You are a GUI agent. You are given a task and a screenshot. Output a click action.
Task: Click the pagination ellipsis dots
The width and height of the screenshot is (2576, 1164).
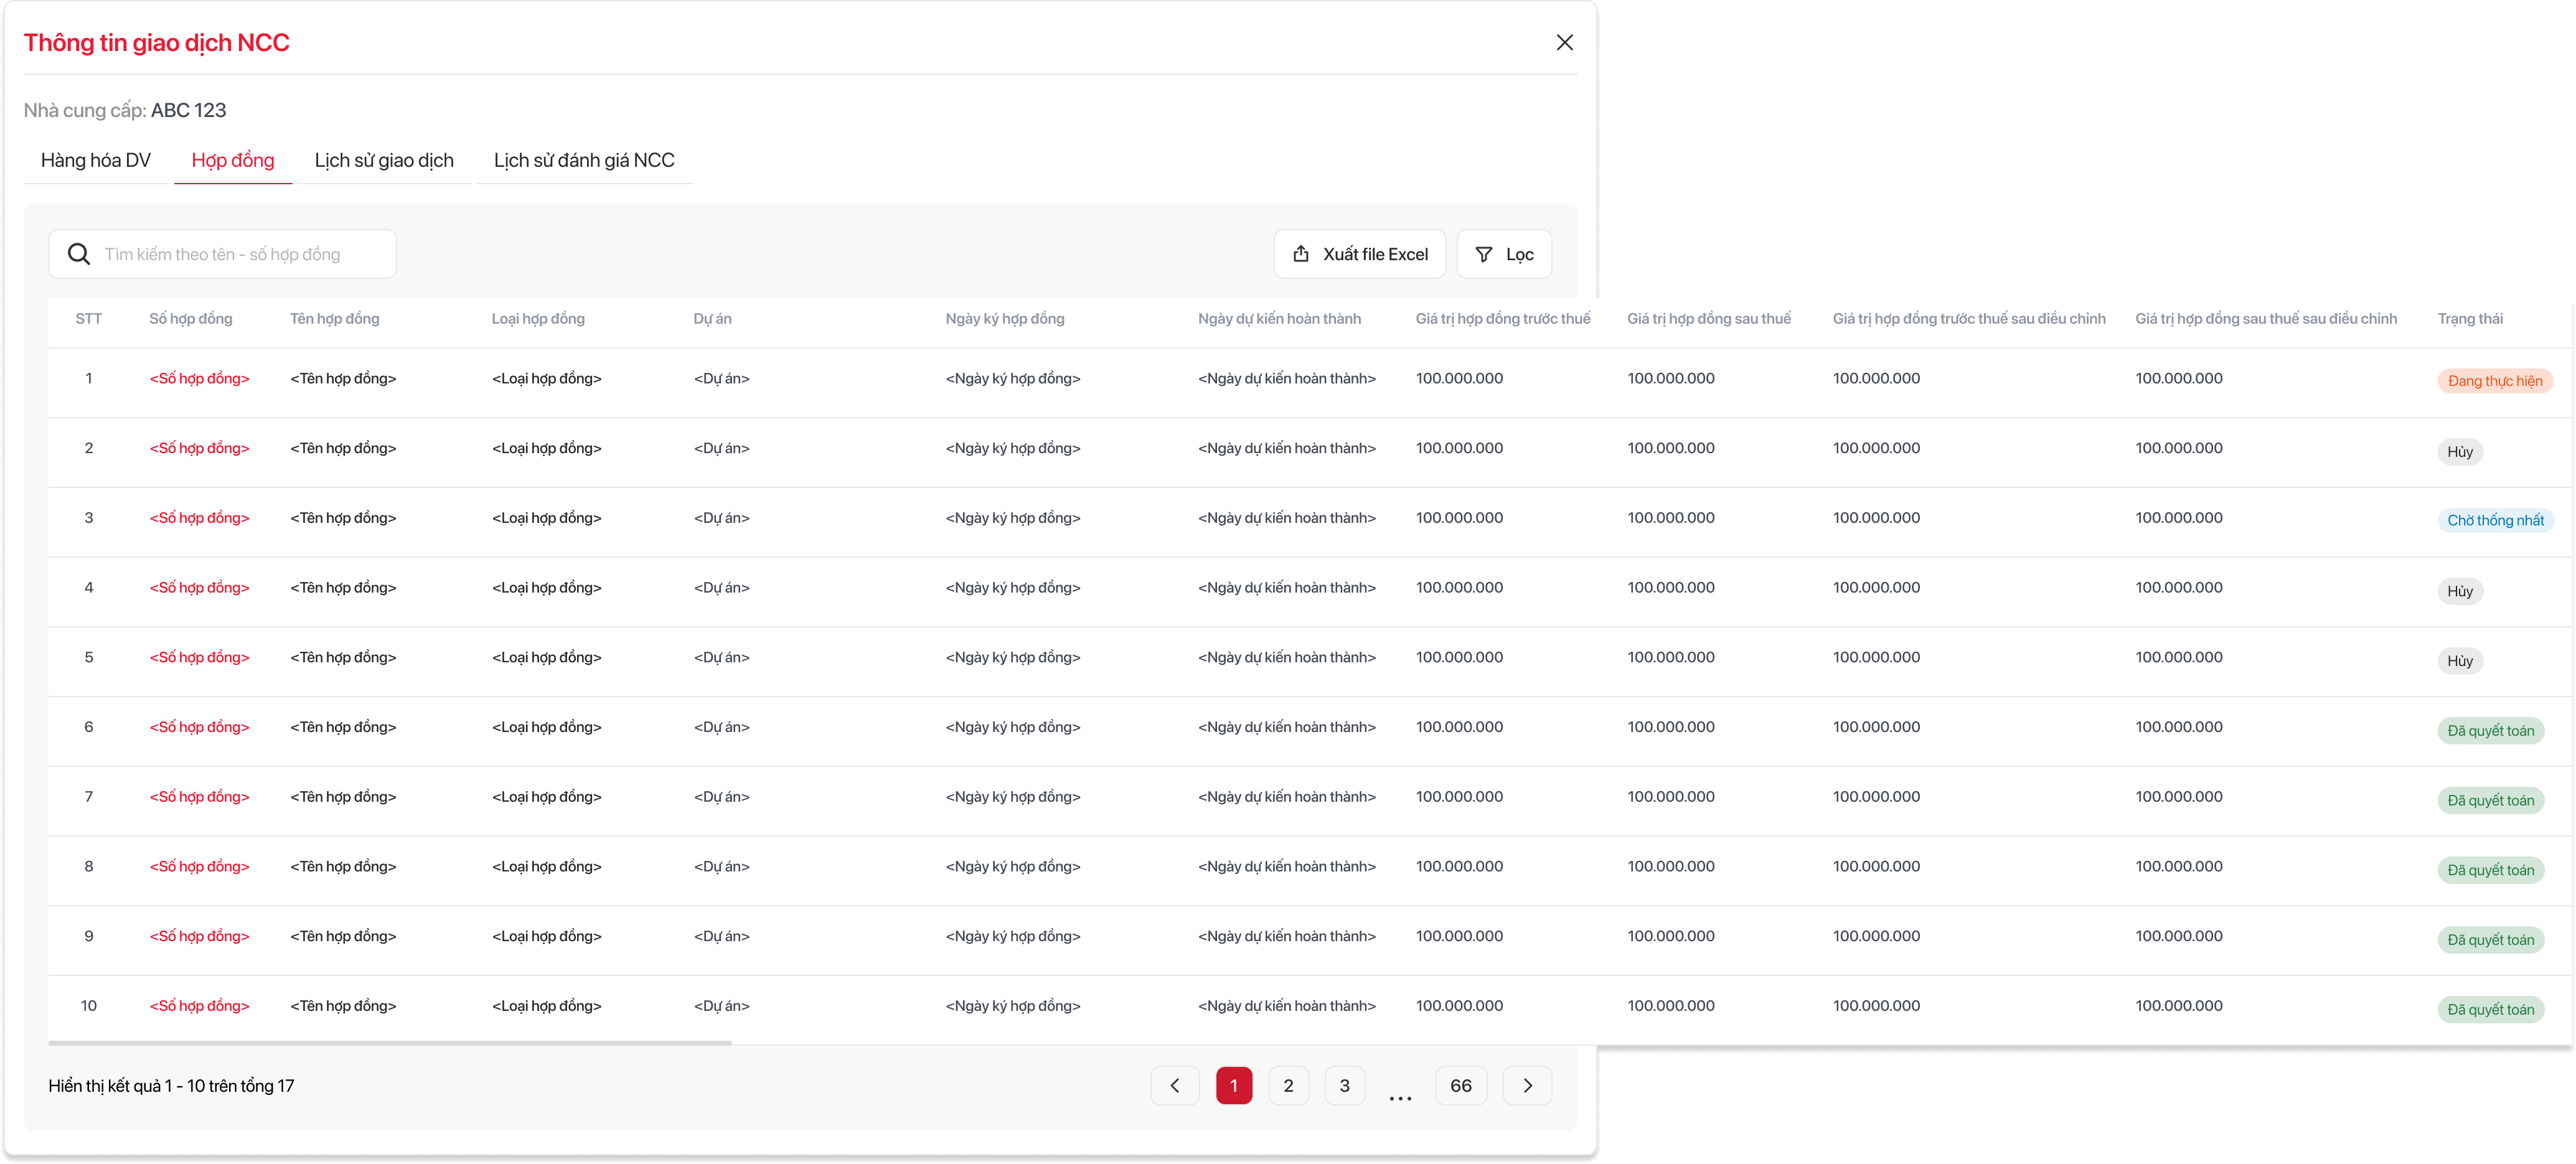coord(1400,1097)
